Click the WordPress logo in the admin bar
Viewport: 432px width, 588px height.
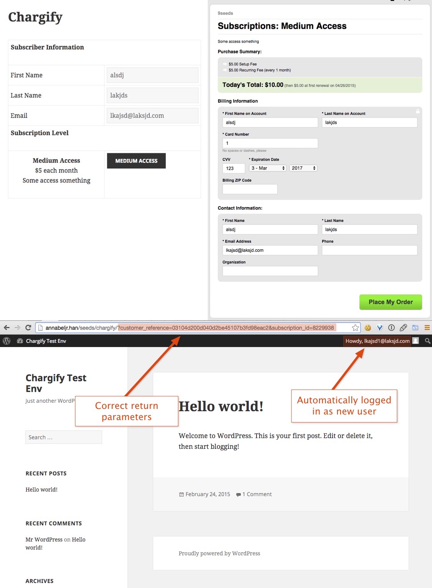[x=7, y=341]
